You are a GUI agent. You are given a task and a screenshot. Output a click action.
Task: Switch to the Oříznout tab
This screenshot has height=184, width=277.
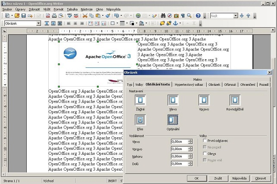click(x=230, y=84)
